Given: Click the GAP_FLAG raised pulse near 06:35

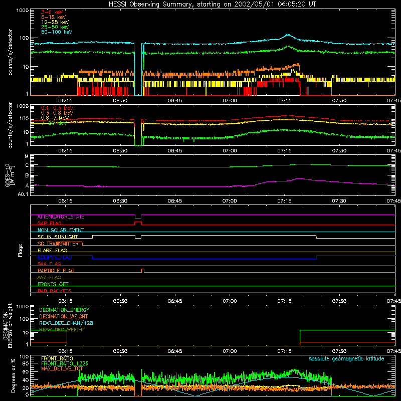Looking at the screenshot, I should click(x=138, y=223).
